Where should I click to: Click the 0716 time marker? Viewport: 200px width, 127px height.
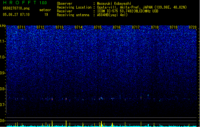tap(117, 27)
